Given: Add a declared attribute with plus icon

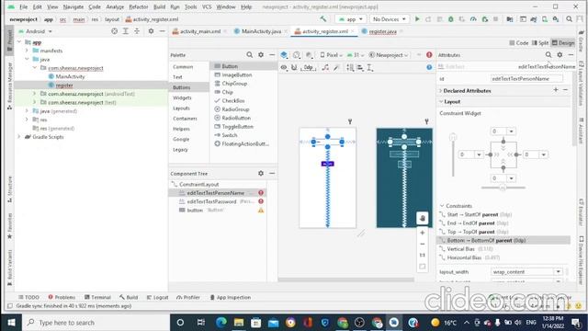Looking at the screenshot, I should pyautogui.click(x=556, y=90).
